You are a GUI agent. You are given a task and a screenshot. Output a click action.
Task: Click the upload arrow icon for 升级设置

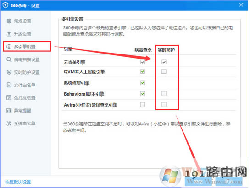9,34
